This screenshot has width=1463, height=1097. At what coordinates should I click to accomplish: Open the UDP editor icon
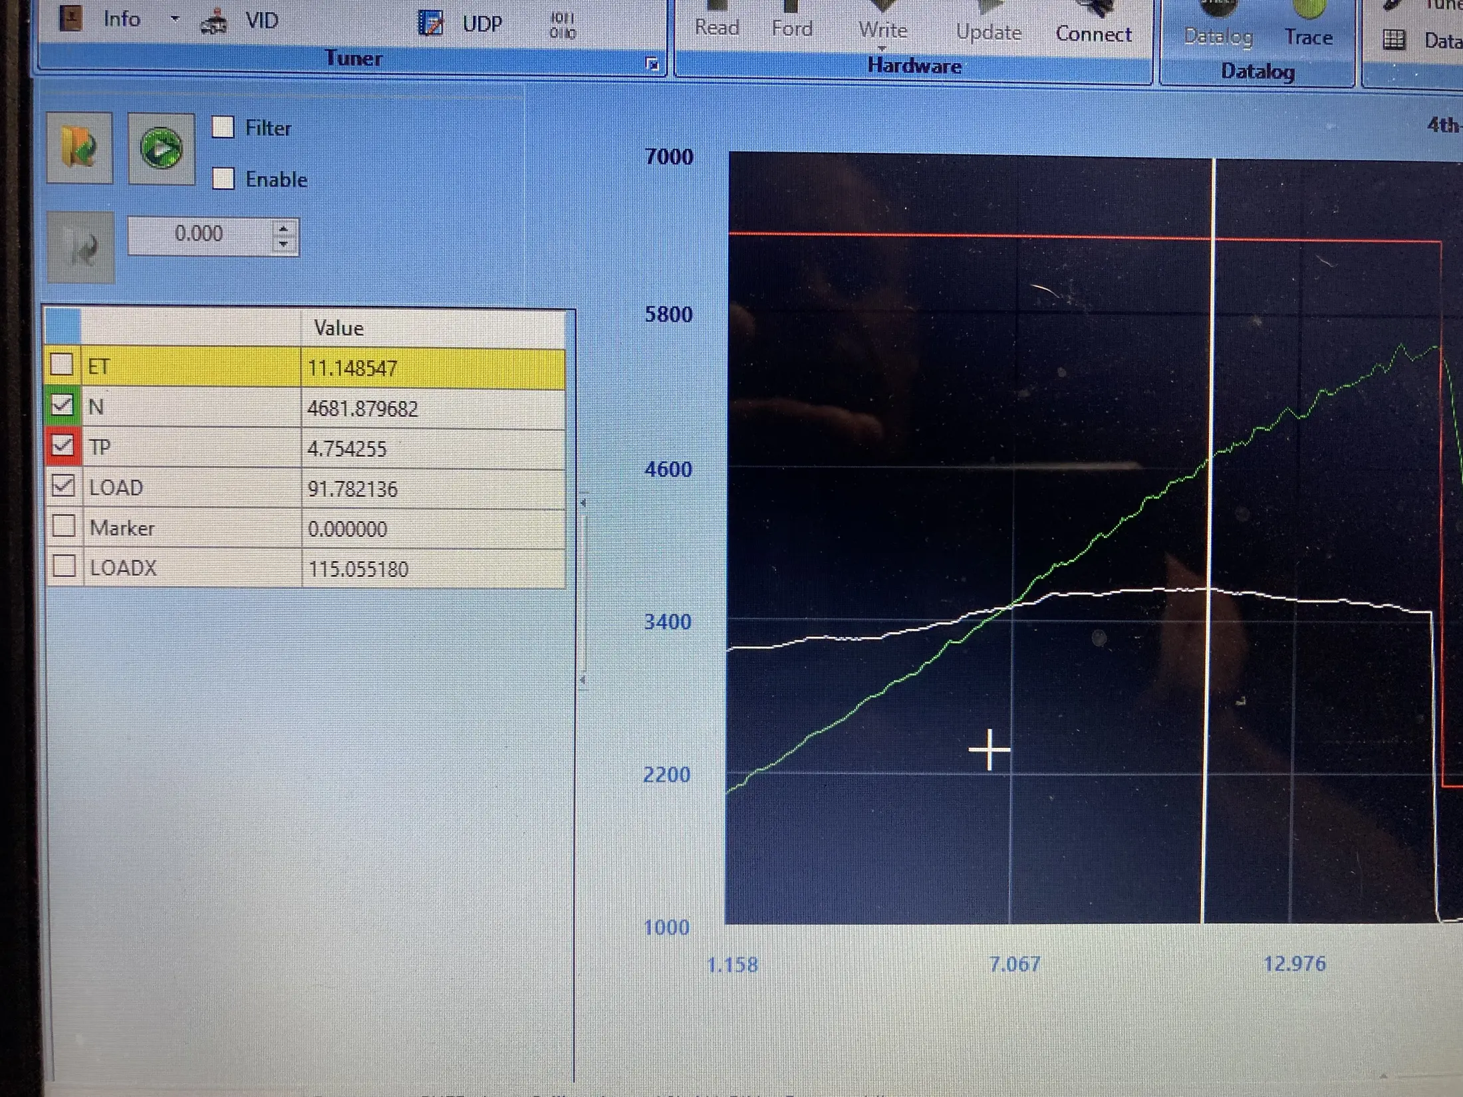(x=431, y=23)
